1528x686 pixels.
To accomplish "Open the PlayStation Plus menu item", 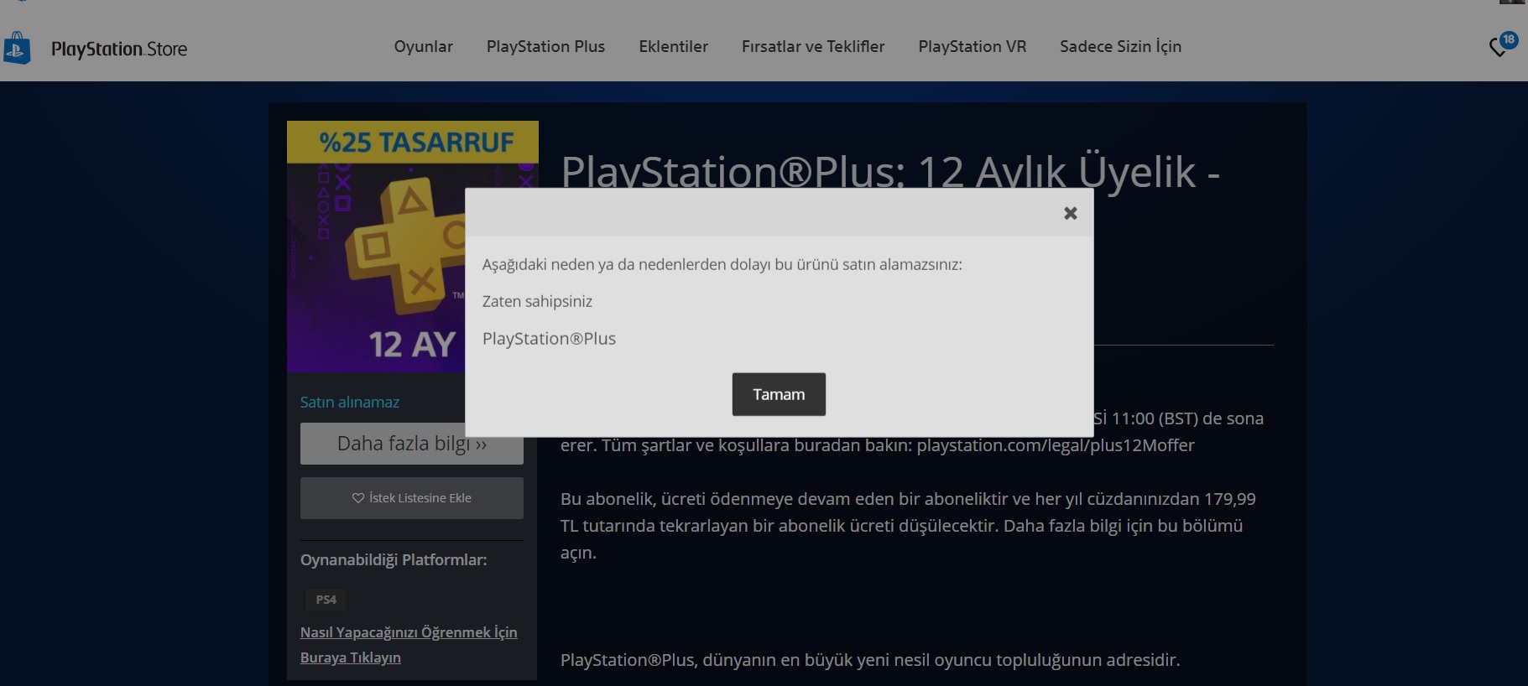I will [545, 47].
